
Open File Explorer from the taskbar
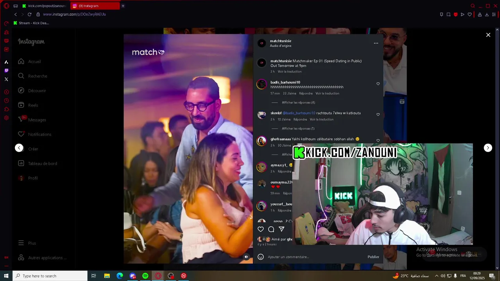(x=107, y=276)
